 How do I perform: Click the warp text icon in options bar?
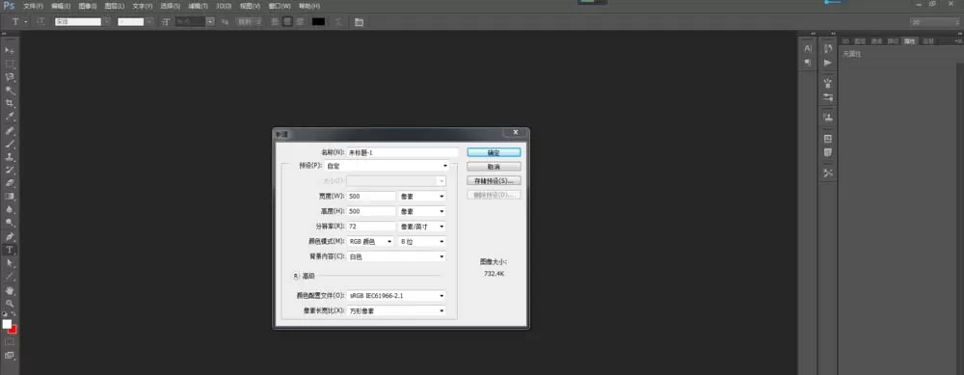(338, 21)
